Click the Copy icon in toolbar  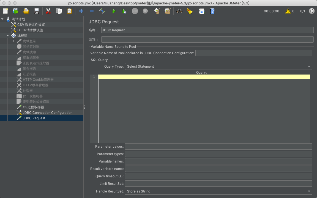(59, 11)
